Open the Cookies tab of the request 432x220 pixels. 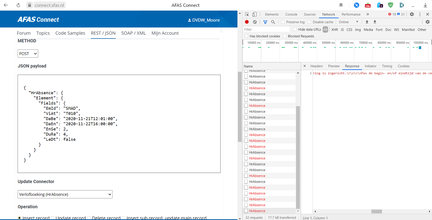point(403,66)
